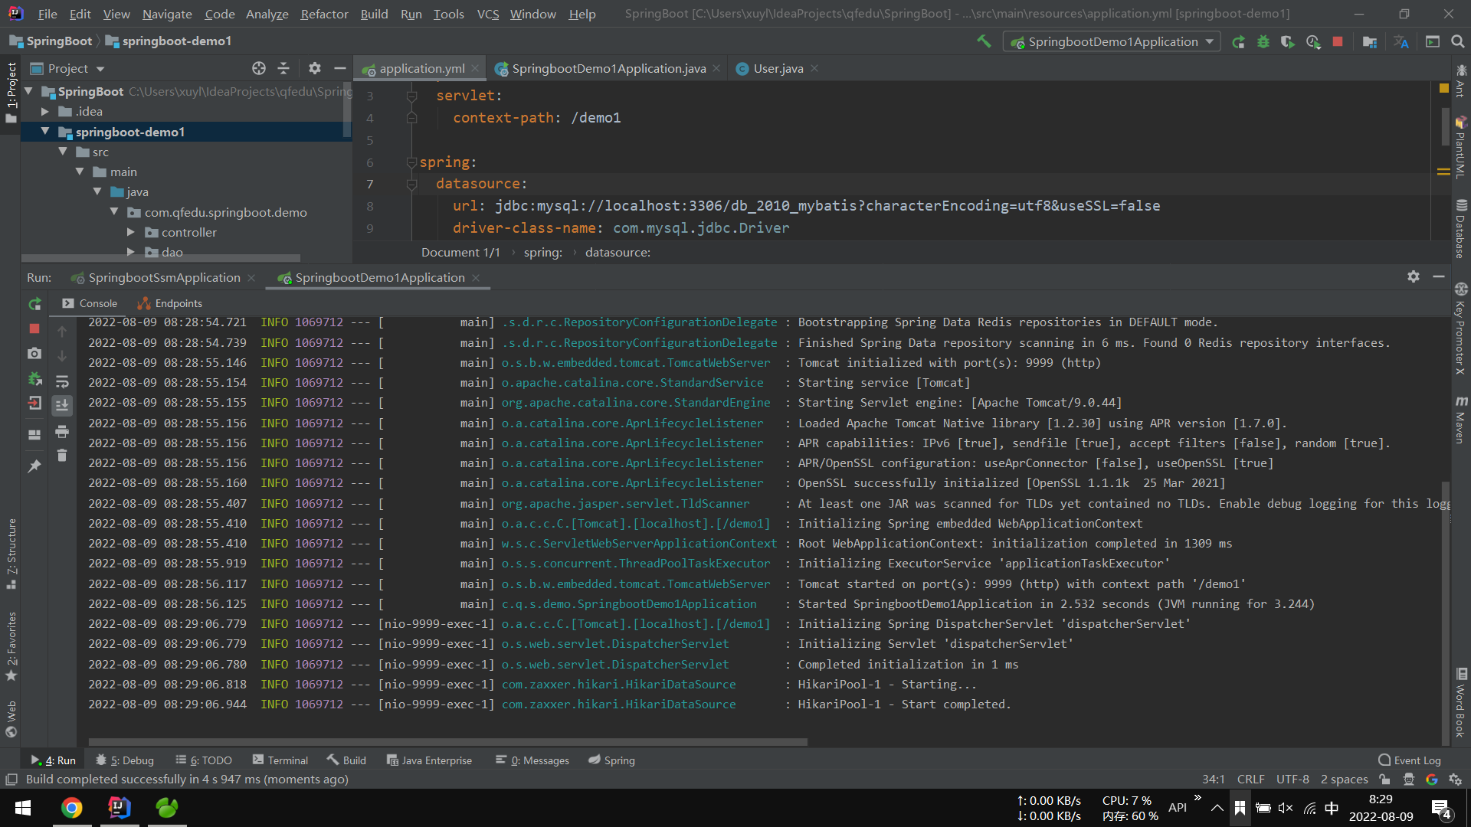The height and width of the screenshot is (827, 1471).
Task: Run with coverage icon in toolbar
Action: [x=1288, y=42]
